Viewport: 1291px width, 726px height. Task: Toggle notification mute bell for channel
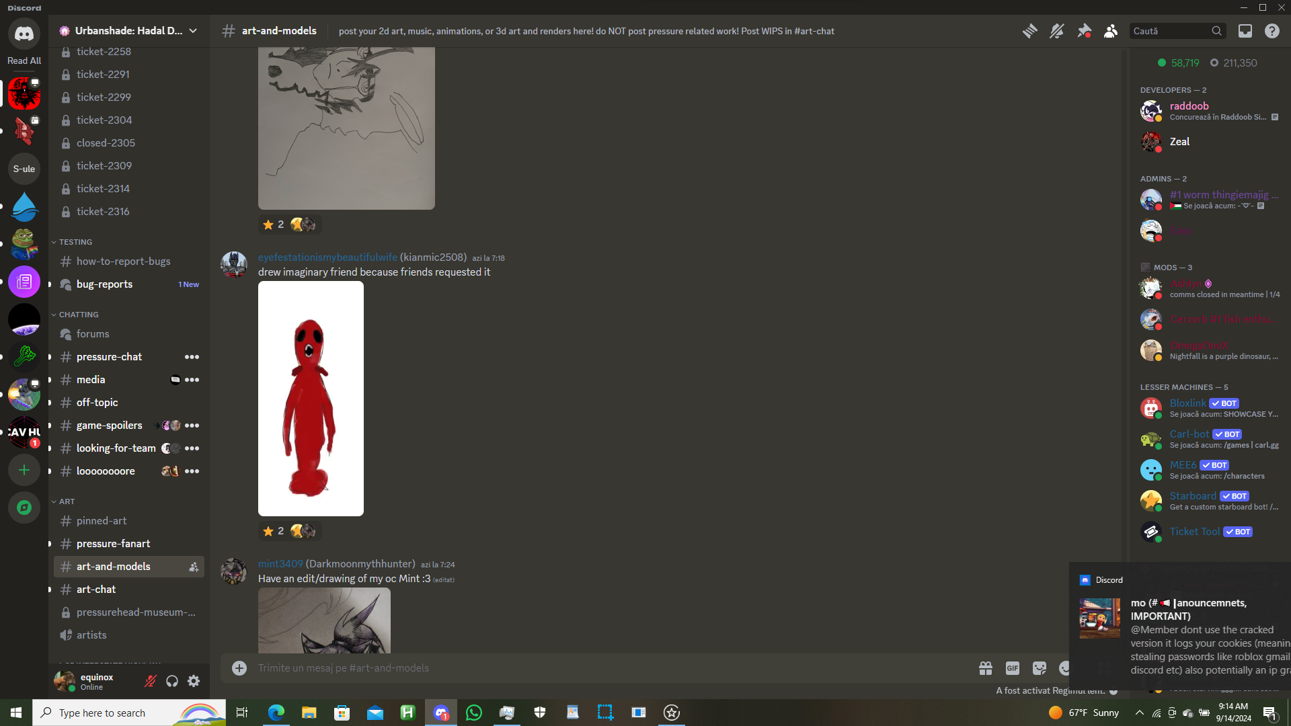pos(1056,31)
